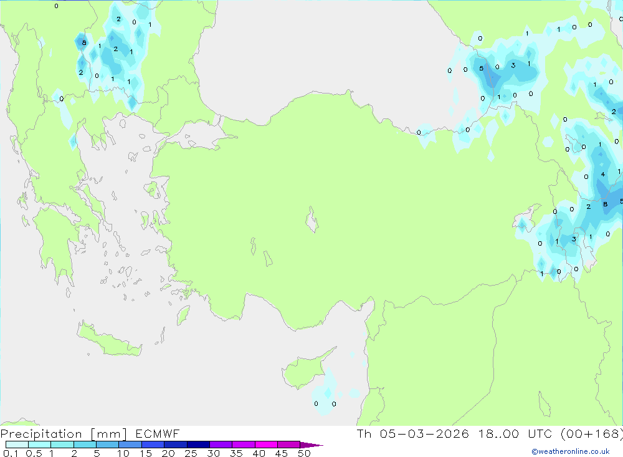Select the 45–50 mm legend swatch
623x457 pixels.
[288, 445]
